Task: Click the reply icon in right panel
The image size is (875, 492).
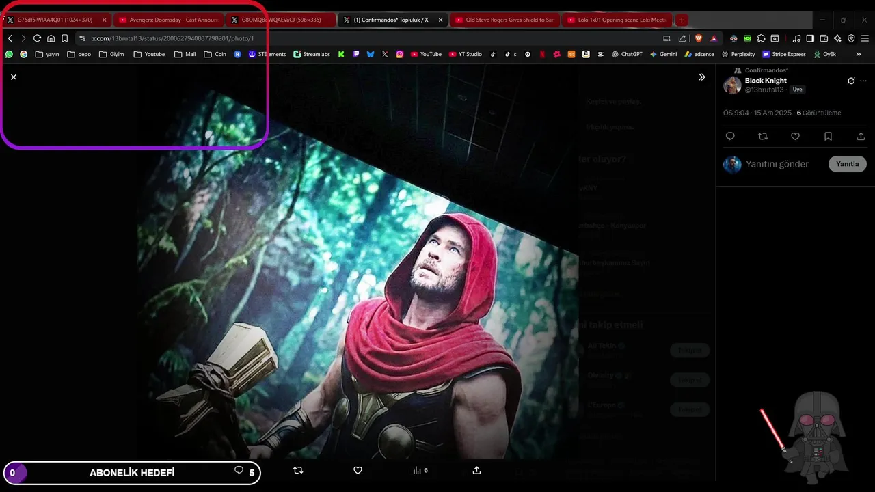Action: 730,137
